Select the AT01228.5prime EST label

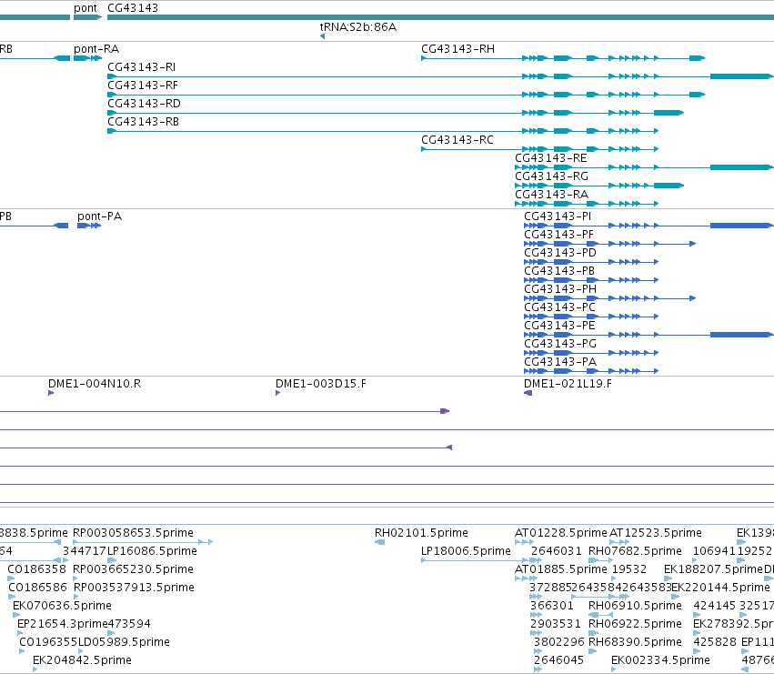click(x=561, y=533)
